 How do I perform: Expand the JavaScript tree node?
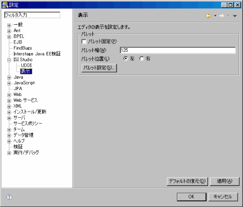tap(9, 83)
